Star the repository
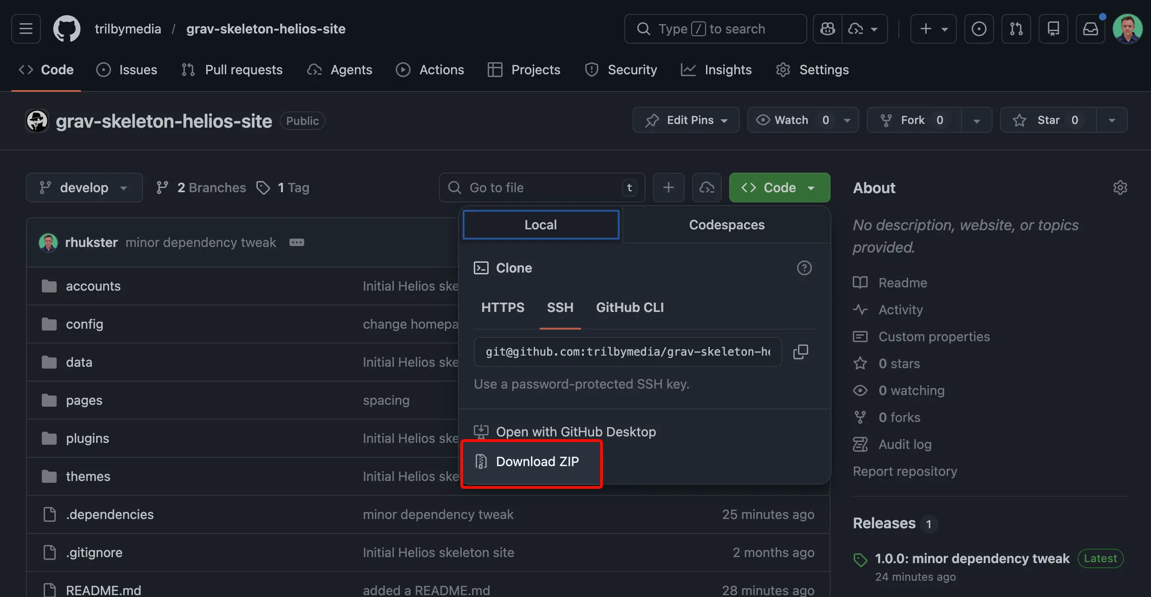Image resolution: width=1151 pixels, height=597 pixels. (x=1047, y=120)
